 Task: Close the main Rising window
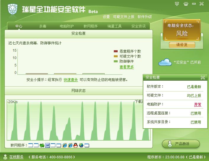click(x=202, y=4)
